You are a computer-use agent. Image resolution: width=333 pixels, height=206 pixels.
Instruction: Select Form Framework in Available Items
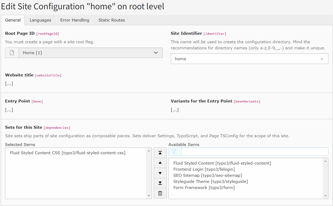coord(204,188)
